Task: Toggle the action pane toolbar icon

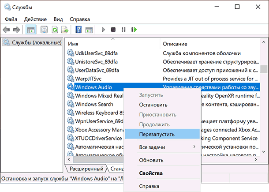Action: point(89,30)
